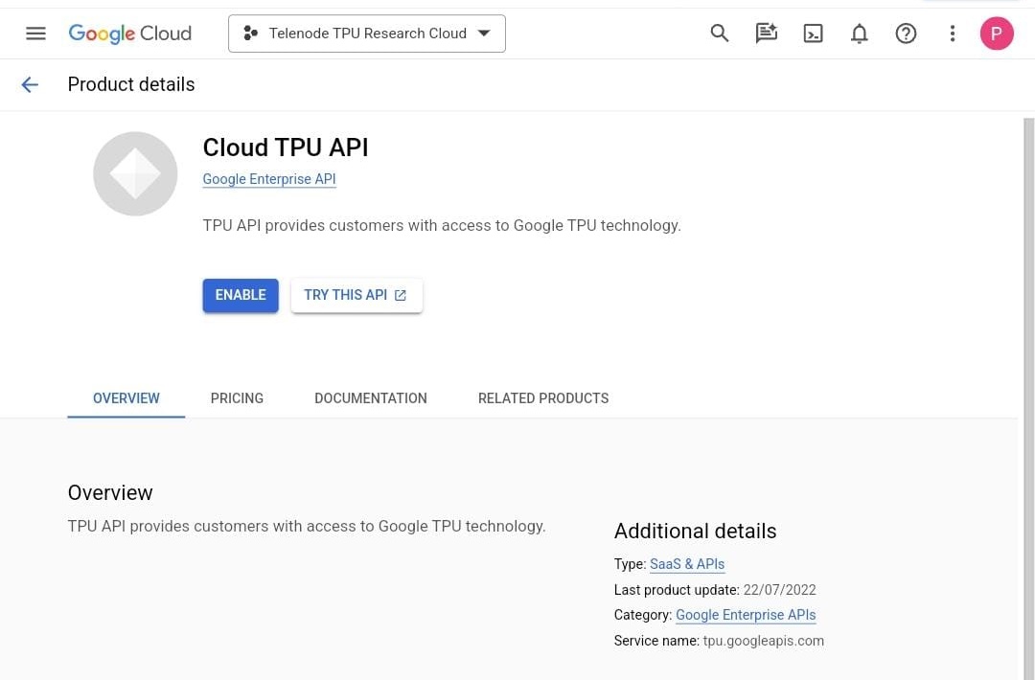Screen dimensions: 1035x680
Task: Switch to the PRICING tab
Action: (x=237, y=398)
